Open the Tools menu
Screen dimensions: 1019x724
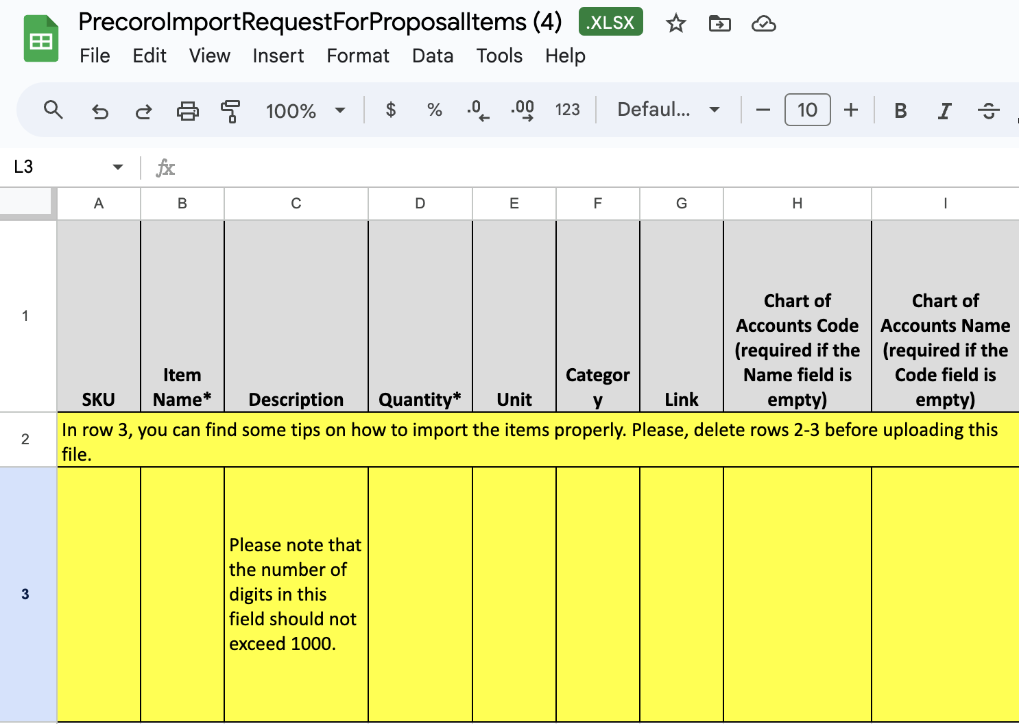point(499,56)
